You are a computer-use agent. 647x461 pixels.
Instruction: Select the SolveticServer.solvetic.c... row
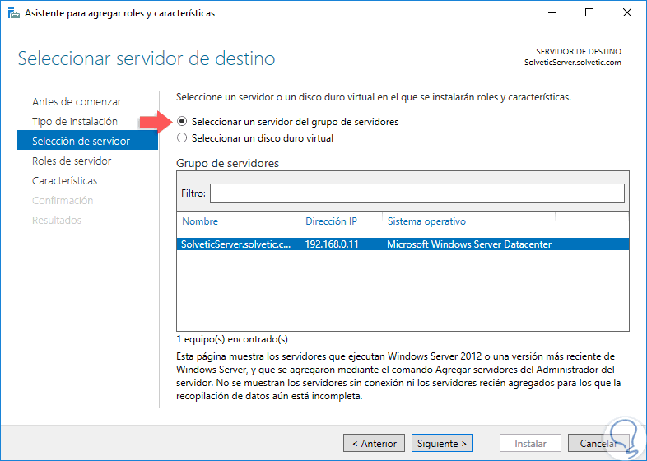pos(403,244)
